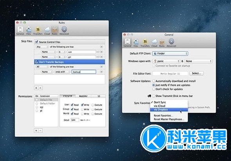The width and height of the screenshot is (231, 161).
Task: Open Advanced pane in General window toolbar
Action: [x=171, y=43]
